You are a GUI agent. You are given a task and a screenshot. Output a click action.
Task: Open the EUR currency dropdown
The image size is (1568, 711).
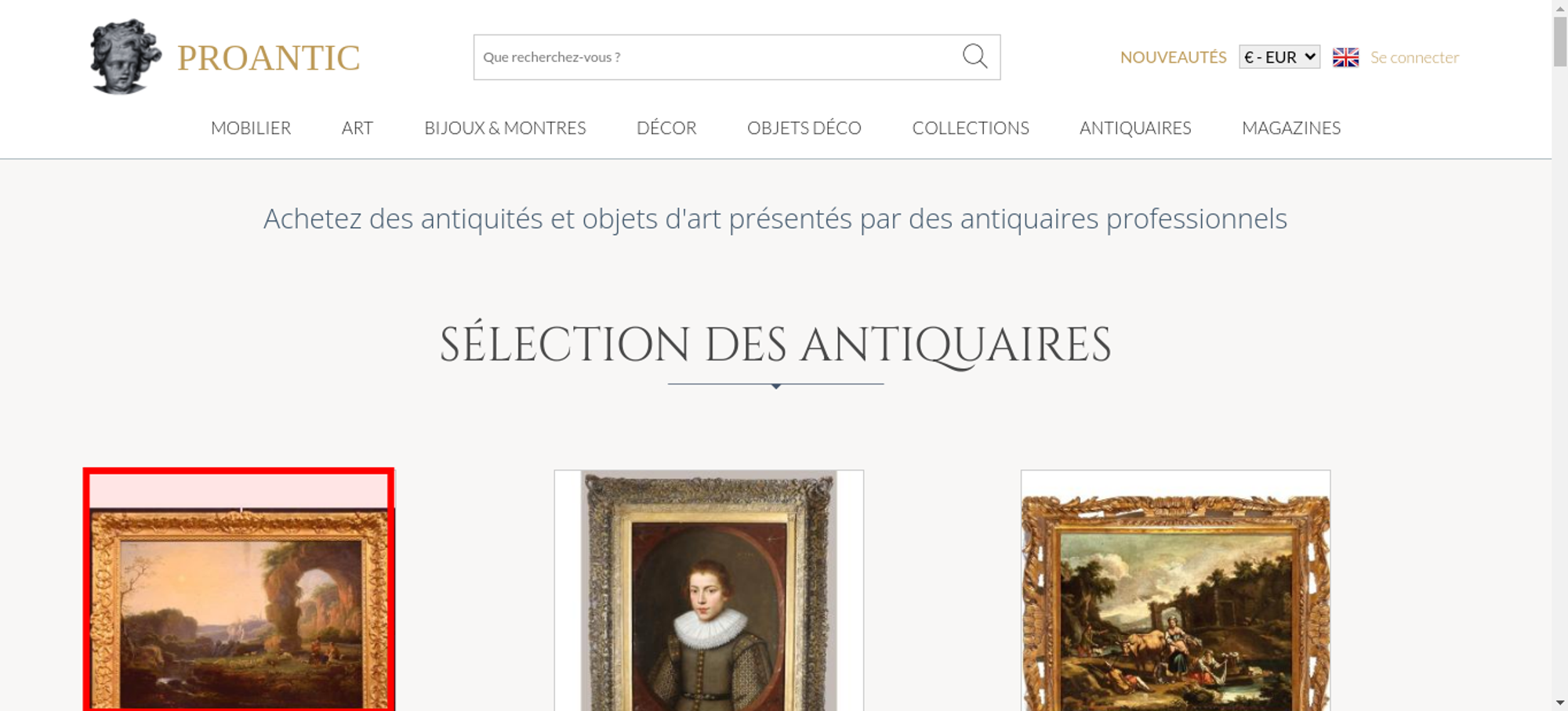[x=1279, y=57]
